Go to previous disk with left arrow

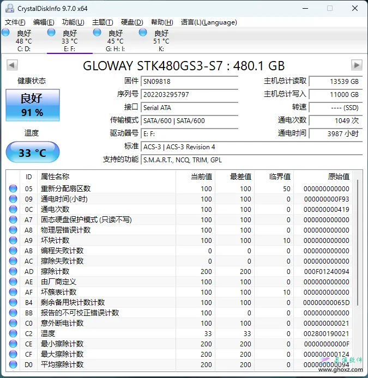12,65
